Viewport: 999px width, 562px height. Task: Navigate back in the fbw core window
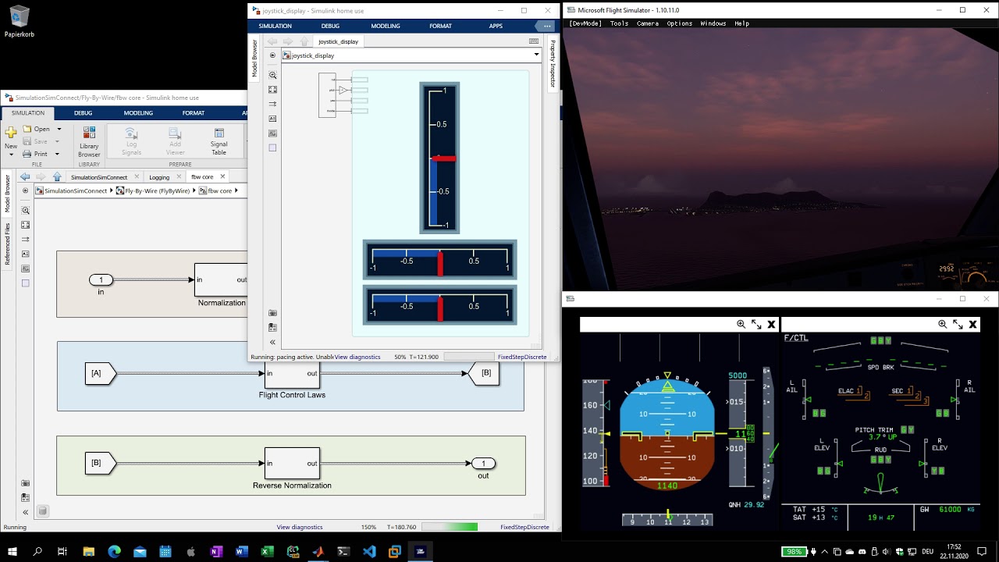(x=25, y=177)
